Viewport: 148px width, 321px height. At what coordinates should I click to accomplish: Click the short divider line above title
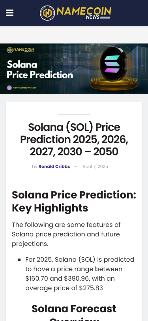click(74, 114)
